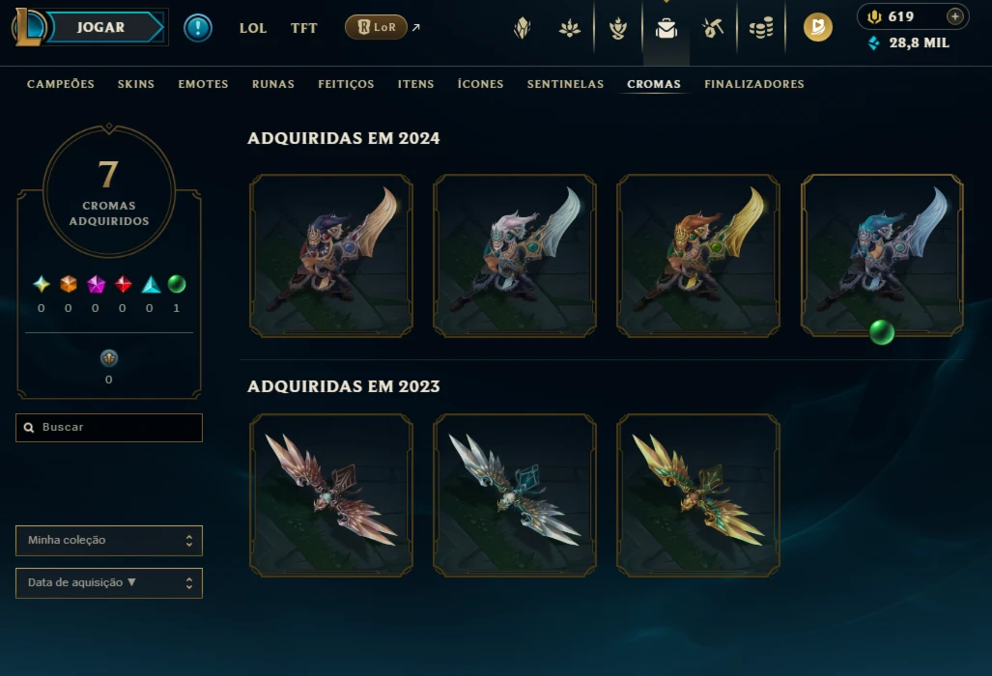Open the Clash trophy icon
This screenshot has width=992, height=676.
click(618, 28)
